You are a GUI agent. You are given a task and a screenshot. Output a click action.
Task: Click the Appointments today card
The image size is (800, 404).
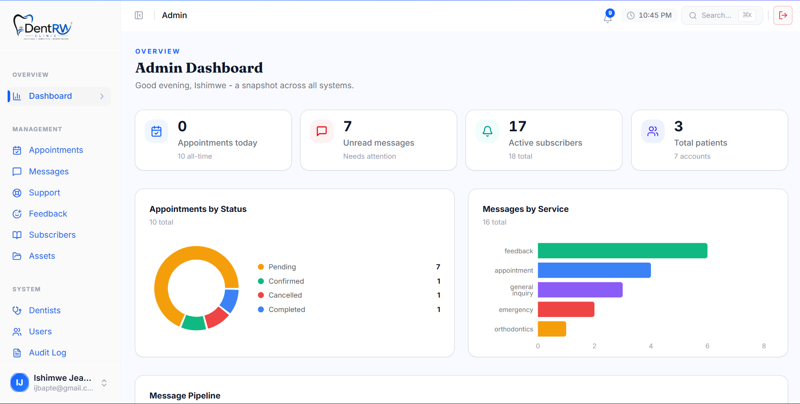coord(213,140)
